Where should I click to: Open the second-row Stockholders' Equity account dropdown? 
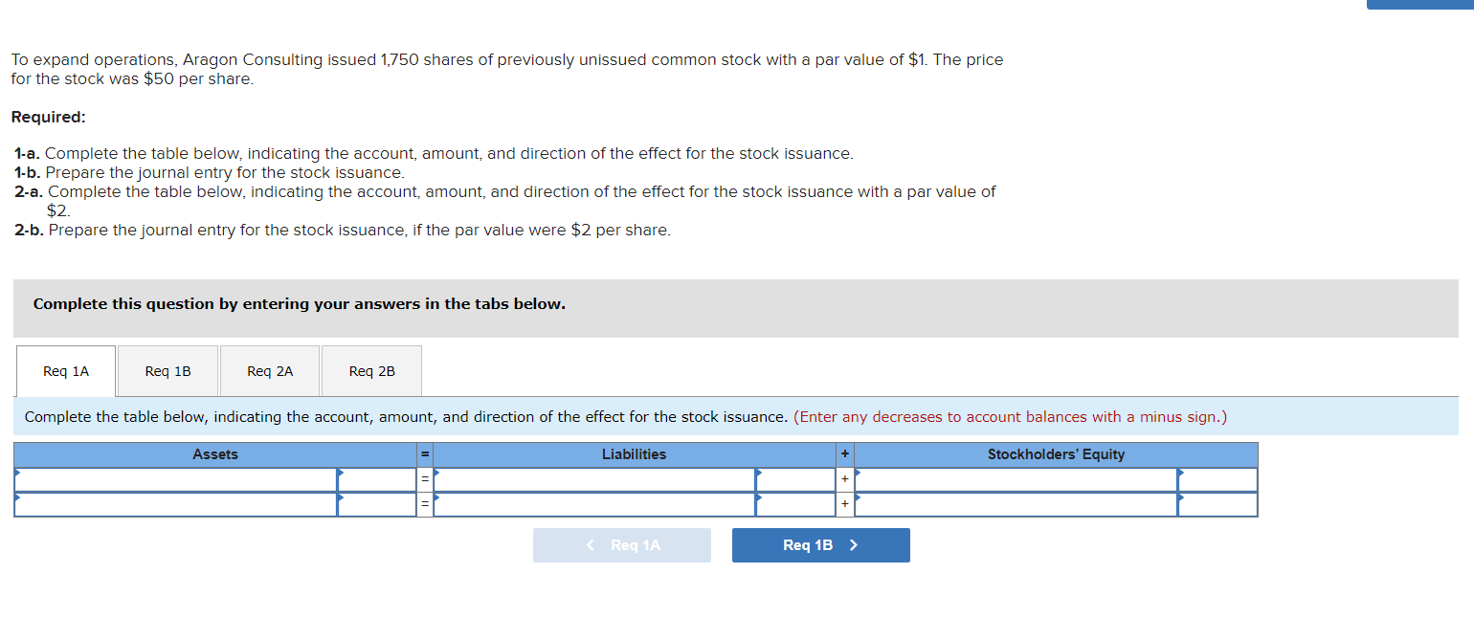tap(1015, 504)
